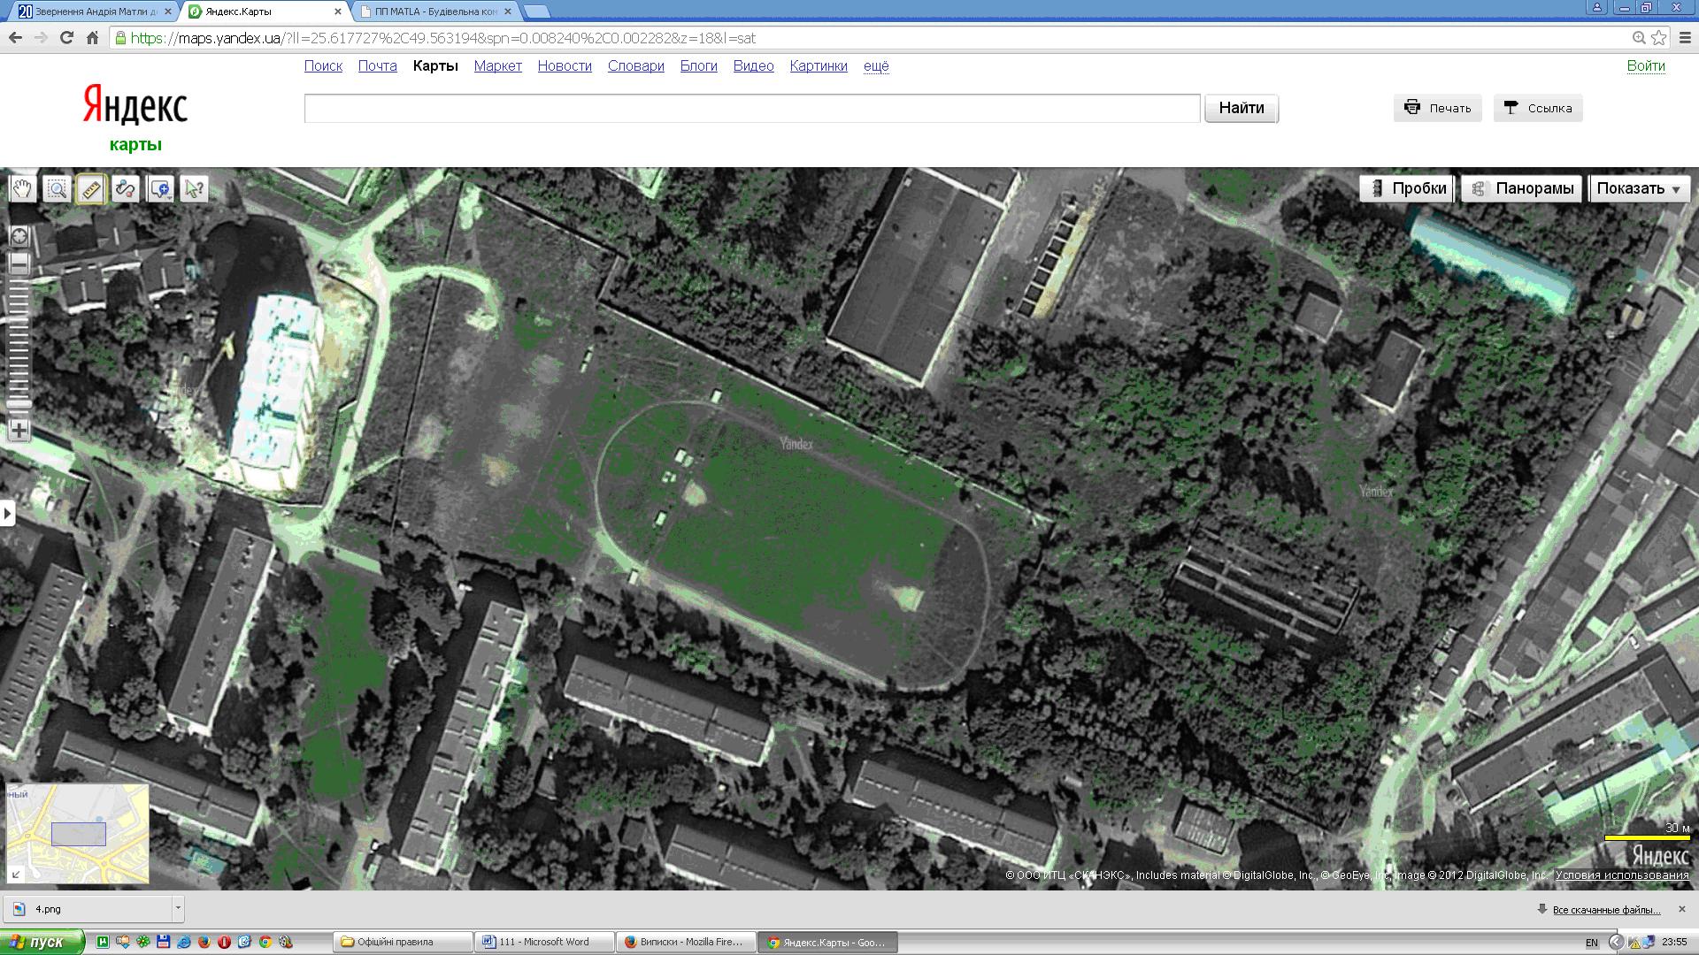Open the Словари link
The width and height of the screenshot is (1699, 955).
coord(635,65)
